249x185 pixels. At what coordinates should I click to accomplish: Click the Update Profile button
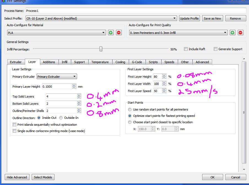(x=189, y=18)
